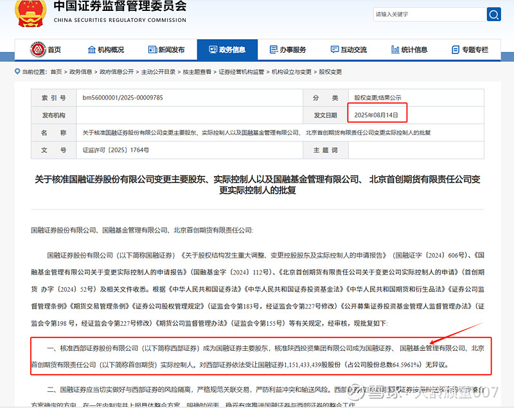514x408 pixels.
Task: Click the paragraph beginning 二、国融证券应当切实做好
Action: click(258, 398)
